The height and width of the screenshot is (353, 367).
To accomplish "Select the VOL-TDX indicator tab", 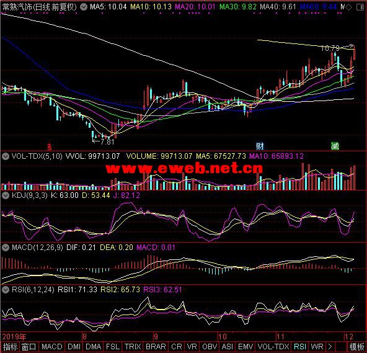I will coord(273,347).
